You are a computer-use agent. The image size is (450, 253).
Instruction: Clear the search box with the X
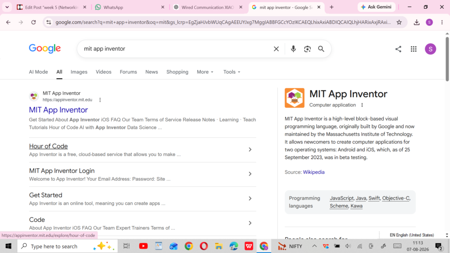click(x=276, y=49)
